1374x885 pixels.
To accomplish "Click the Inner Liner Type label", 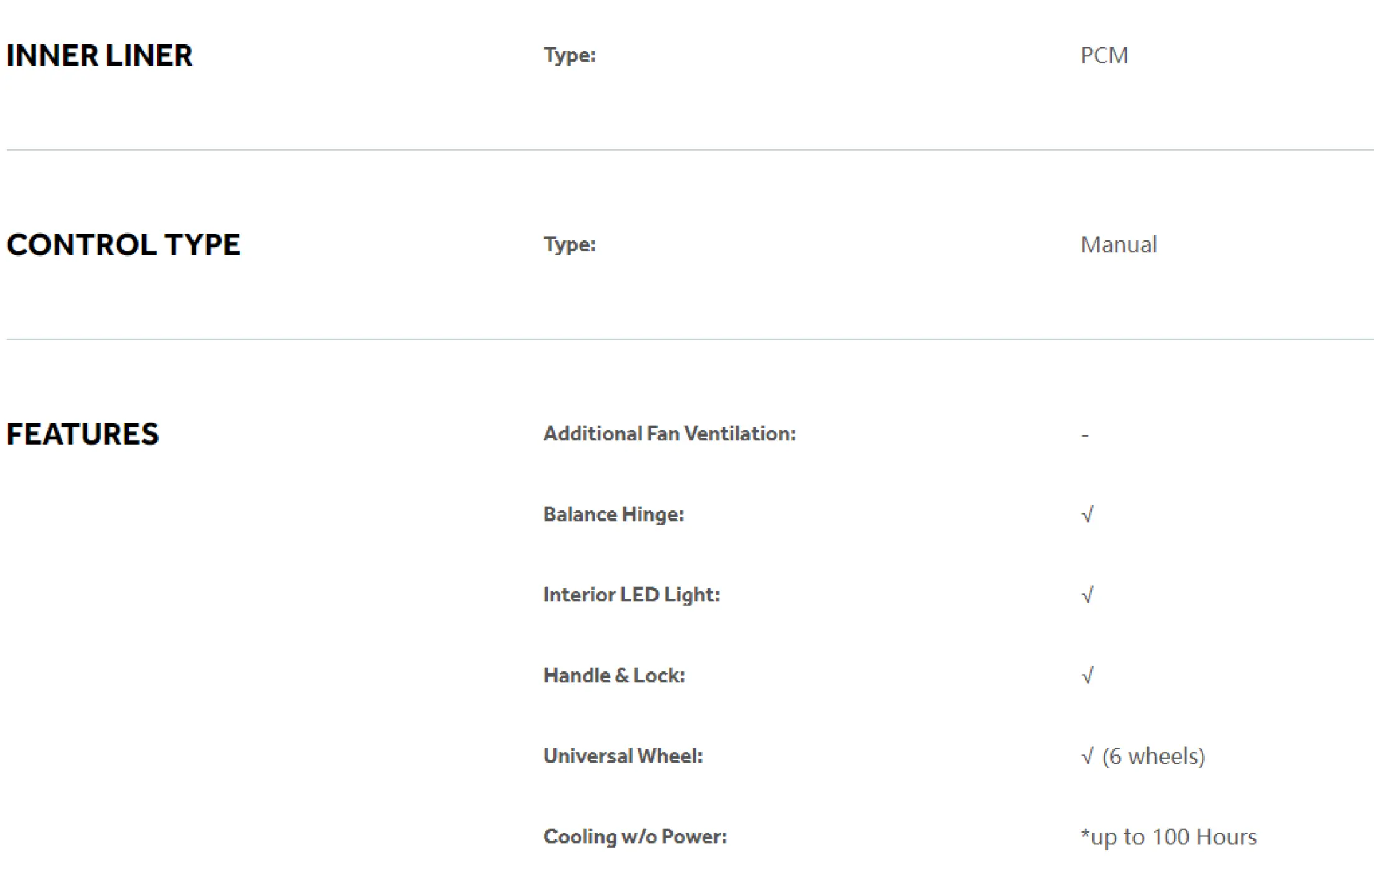I will 570,56.
